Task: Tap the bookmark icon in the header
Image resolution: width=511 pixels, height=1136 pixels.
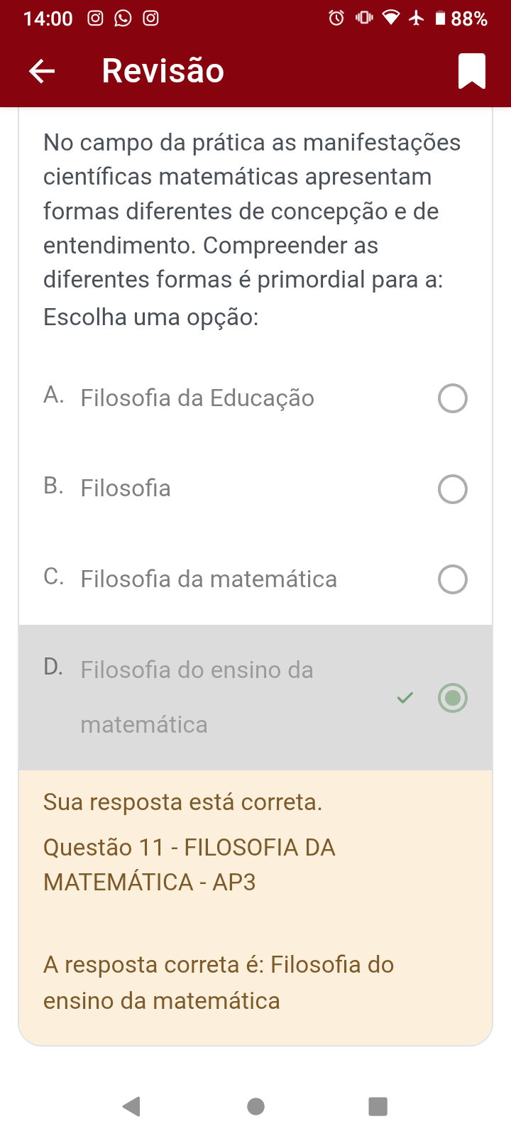Action: (x=472, y=71)
